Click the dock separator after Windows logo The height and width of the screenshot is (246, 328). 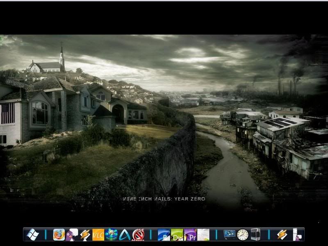pyautogui.click(x=46, y=235)
